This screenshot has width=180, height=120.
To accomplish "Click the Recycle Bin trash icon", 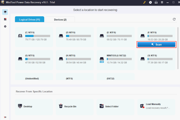I will [x=61, y=106].
